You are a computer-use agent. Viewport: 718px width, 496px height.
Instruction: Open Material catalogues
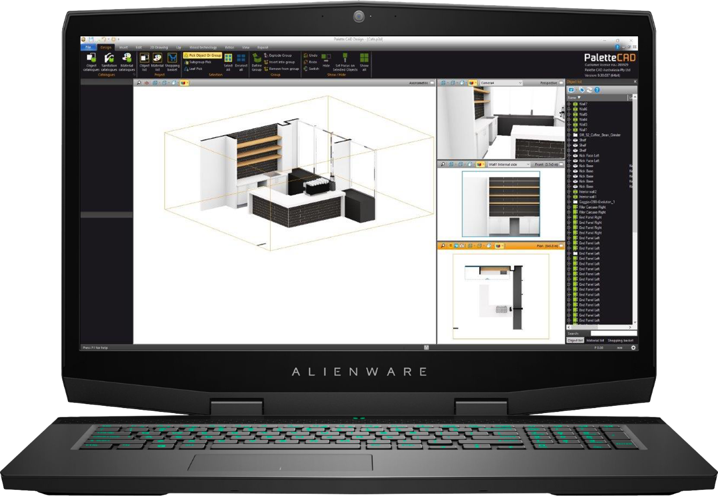click(x=127, y=62)
